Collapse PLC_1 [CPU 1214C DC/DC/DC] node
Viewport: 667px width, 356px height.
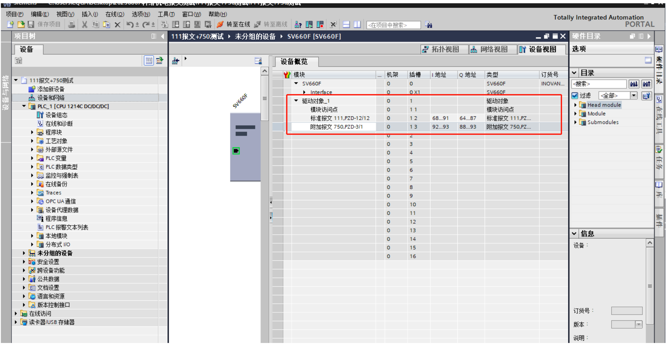(24, 106)
